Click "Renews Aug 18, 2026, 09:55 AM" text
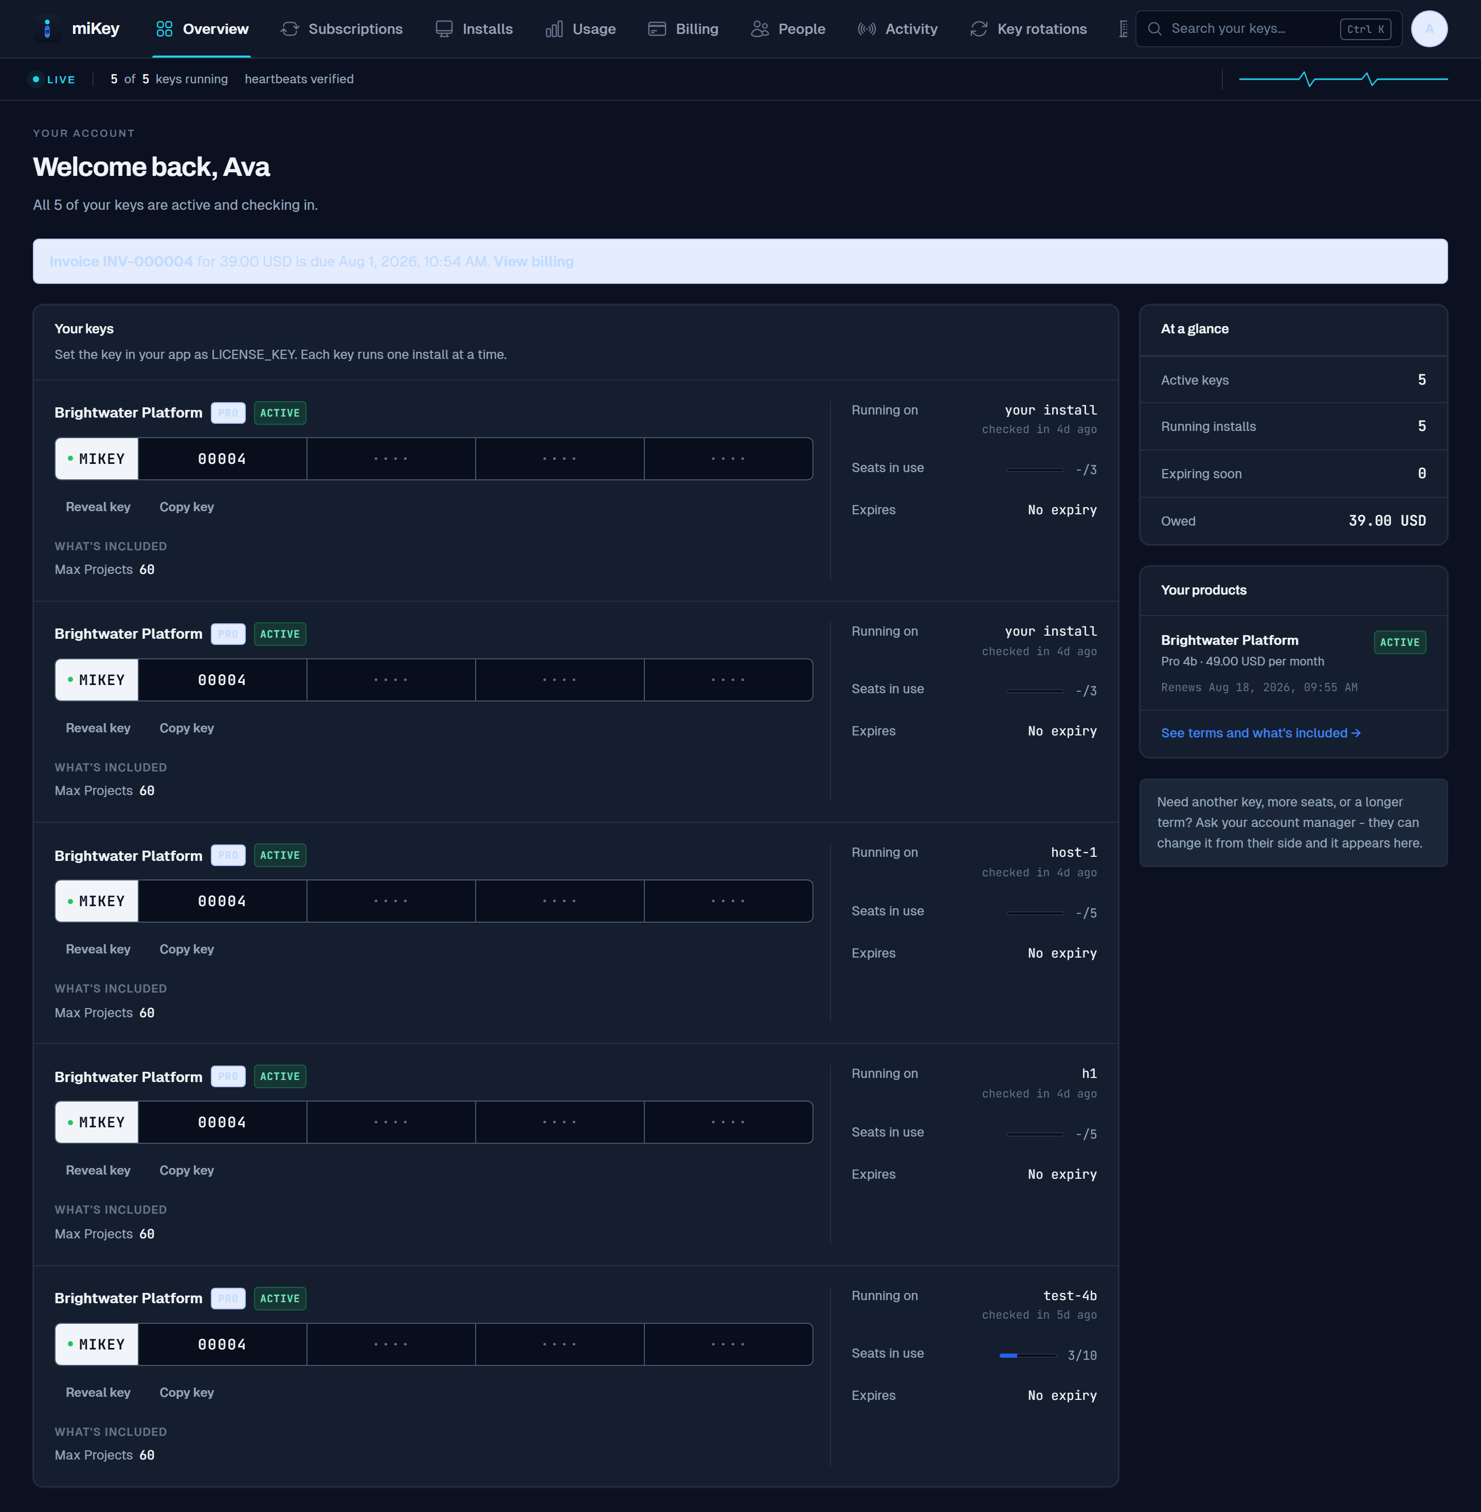 1258,688
